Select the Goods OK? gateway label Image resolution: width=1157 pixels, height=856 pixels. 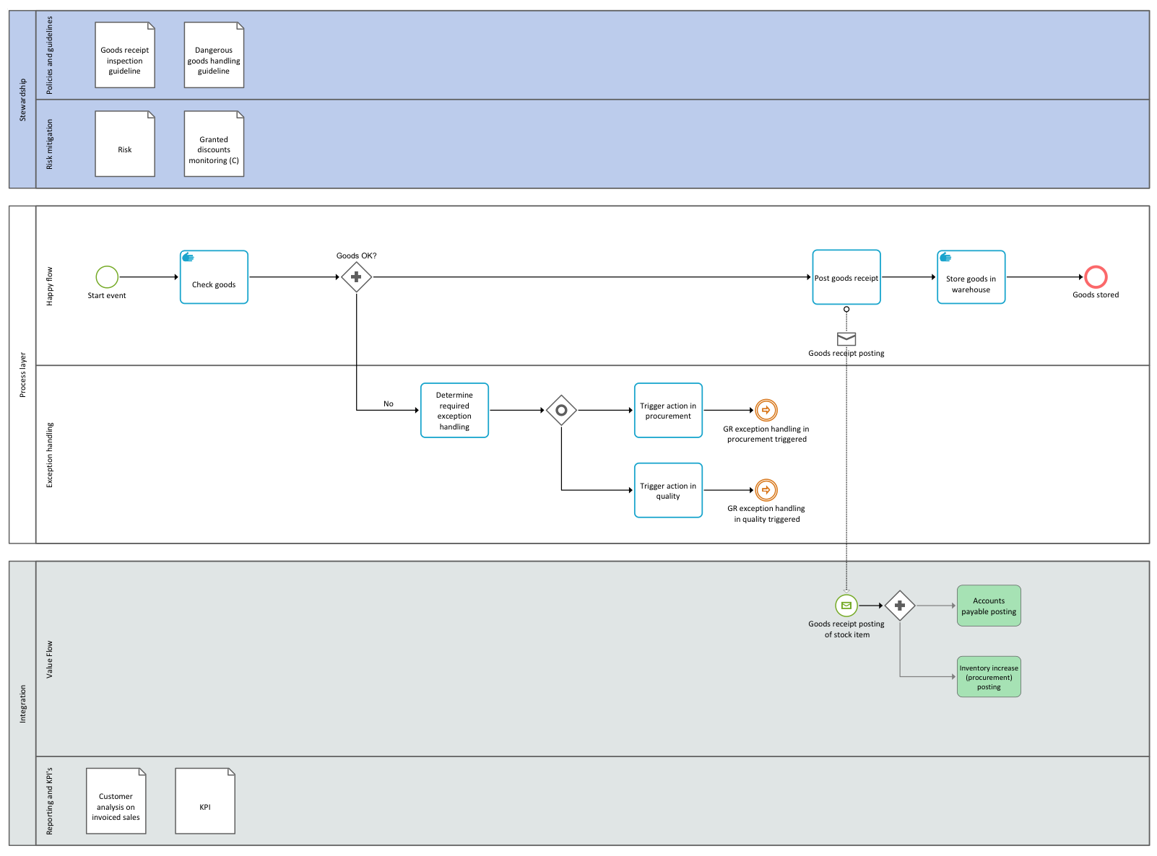point(356,256)
